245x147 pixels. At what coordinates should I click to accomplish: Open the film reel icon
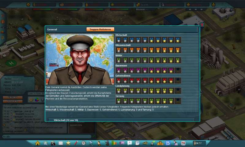point(84,143)
